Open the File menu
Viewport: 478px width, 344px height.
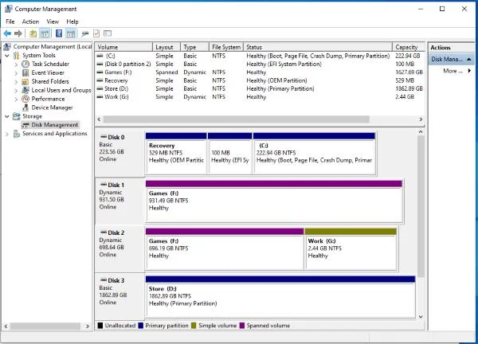point(10,21)
